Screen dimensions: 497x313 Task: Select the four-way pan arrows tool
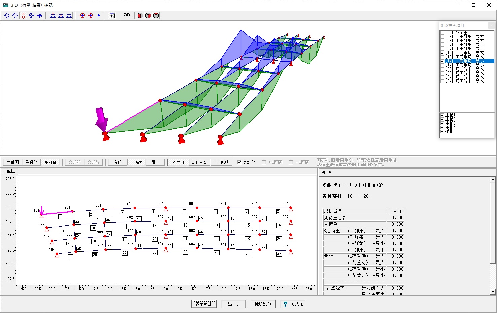point(31,15)
